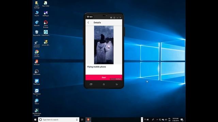
Task: Launch KMPlayer from the desktop
Action: [x=46, y=14]
